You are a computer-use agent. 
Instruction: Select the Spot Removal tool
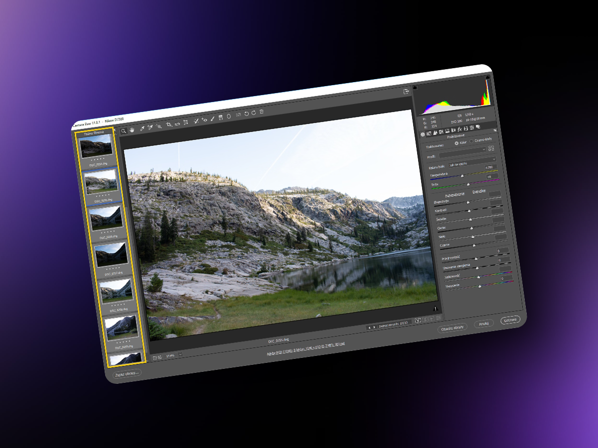(196, 121)
